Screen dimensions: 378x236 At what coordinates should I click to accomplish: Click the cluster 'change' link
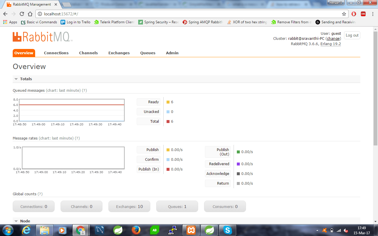(x=333, y=39)
